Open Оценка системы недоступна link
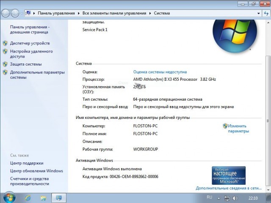Screen dimensions: 271x203 [x=160, y=72]
